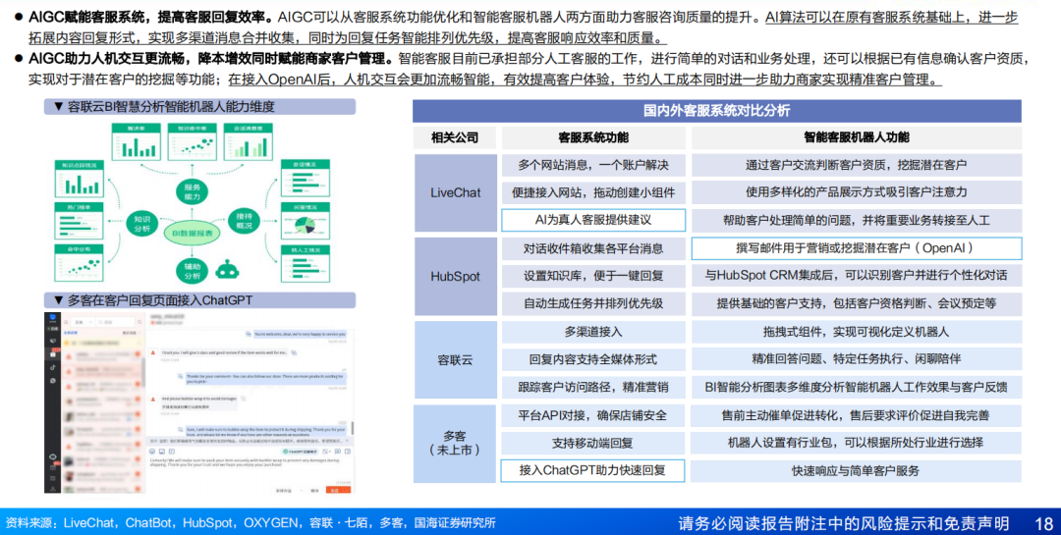The height and width of the screenshot is (535, 1061).
Task: Select the 多客（未上市）company cell
Action: click(x=456, y=443)
